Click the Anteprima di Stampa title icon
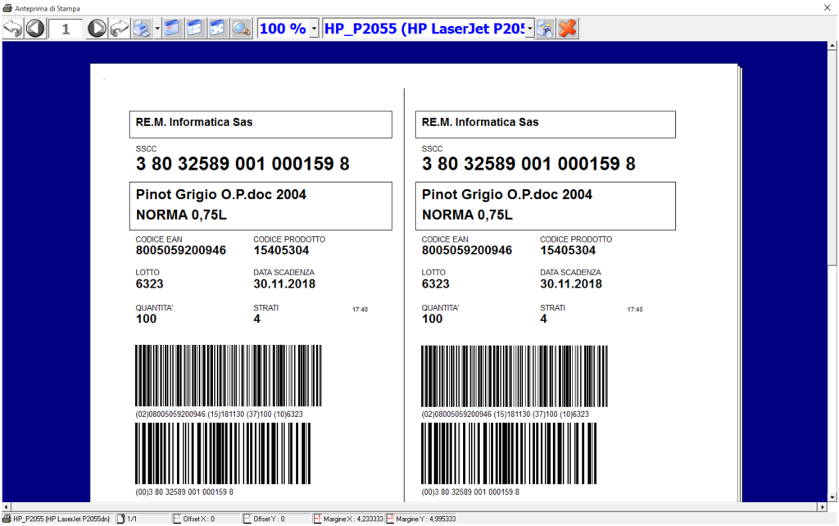 (x=7, y=8)
